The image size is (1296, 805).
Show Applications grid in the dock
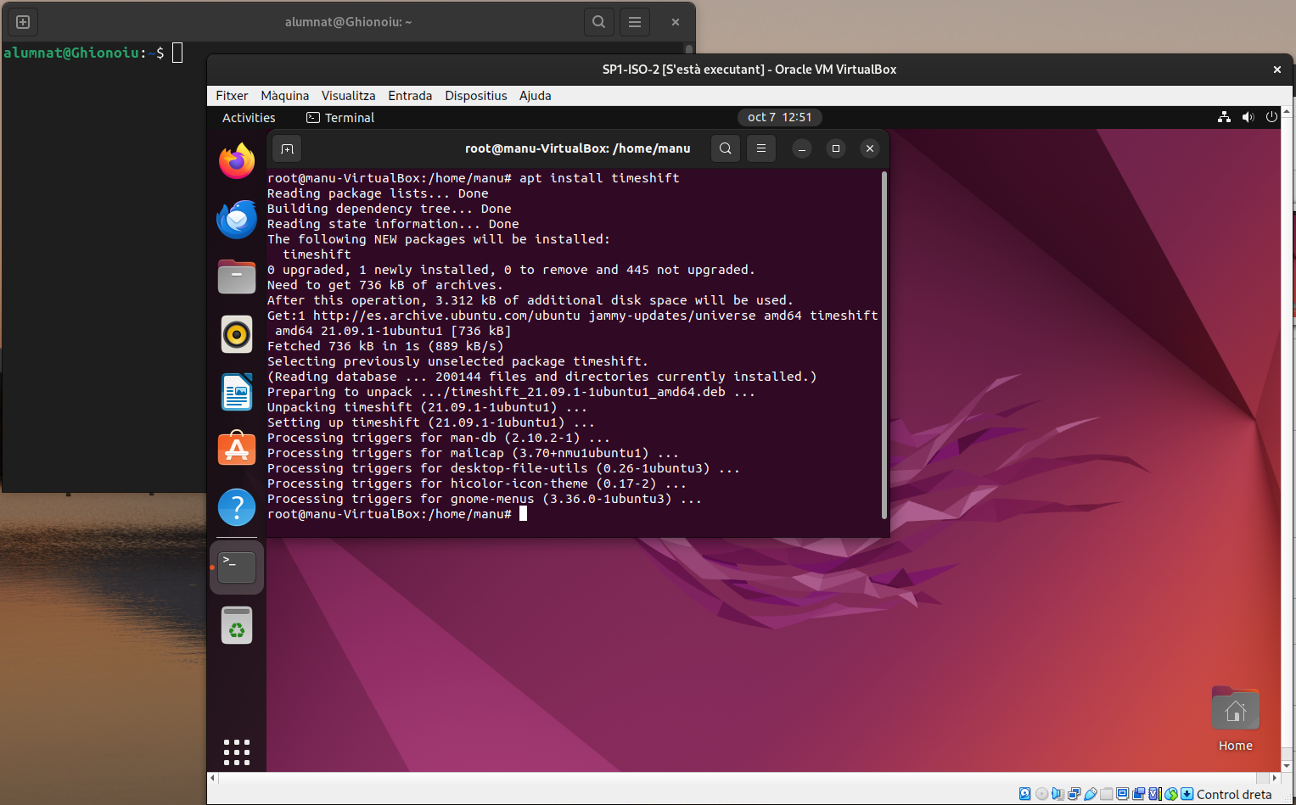[237, 752]
